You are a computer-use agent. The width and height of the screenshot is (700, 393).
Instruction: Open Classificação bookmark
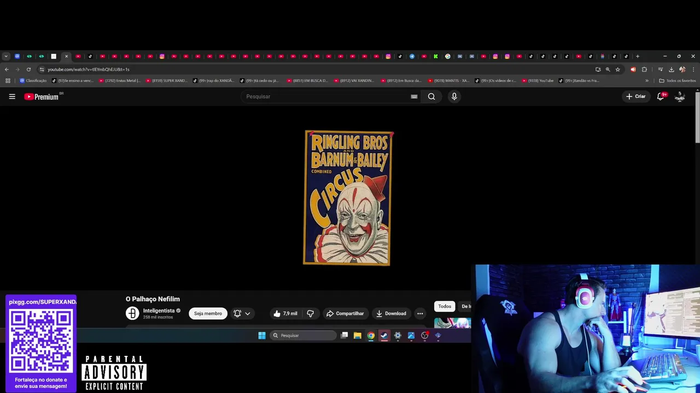tap(33, 81)
